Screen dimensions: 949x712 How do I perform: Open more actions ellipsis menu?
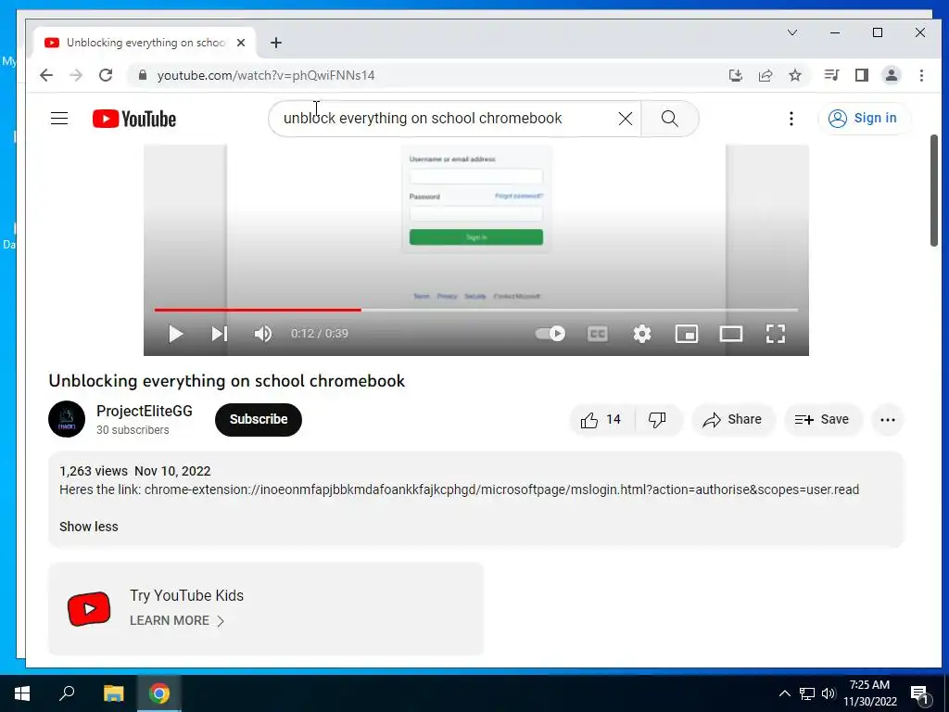point(887,420)
